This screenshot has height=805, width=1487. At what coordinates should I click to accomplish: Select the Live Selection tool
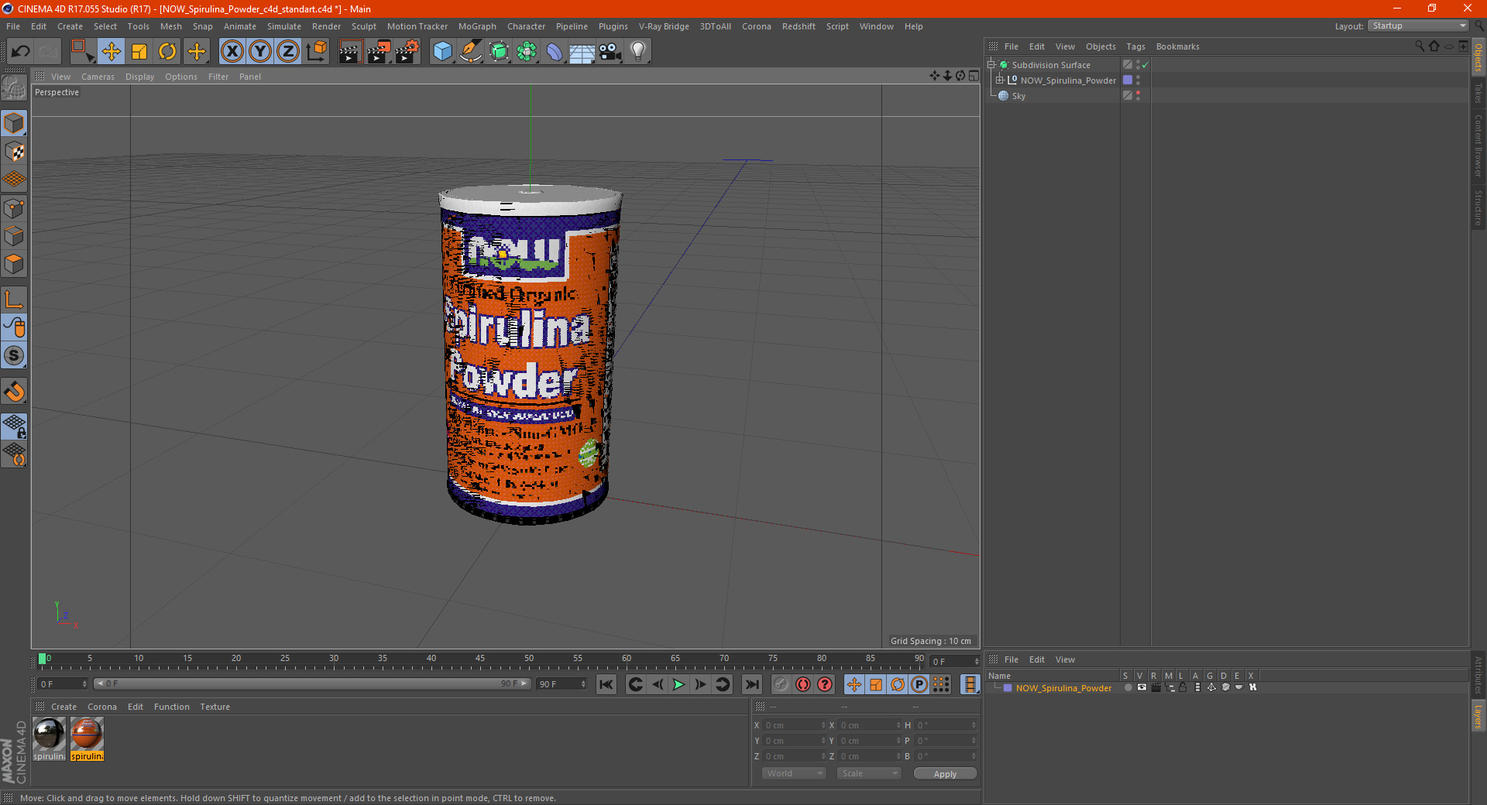82,52
